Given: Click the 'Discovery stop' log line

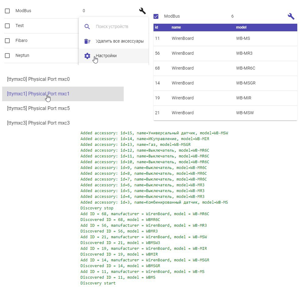Looking at the screenshot, I should (97, 208).
